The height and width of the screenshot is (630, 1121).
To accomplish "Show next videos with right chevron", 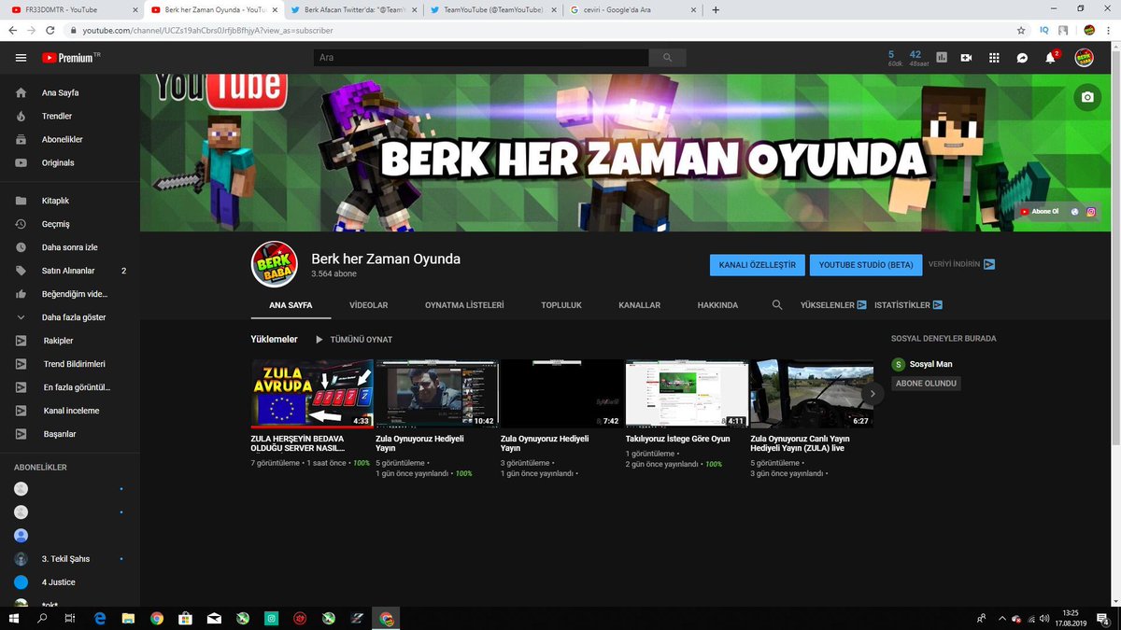I will click(872, 394).
